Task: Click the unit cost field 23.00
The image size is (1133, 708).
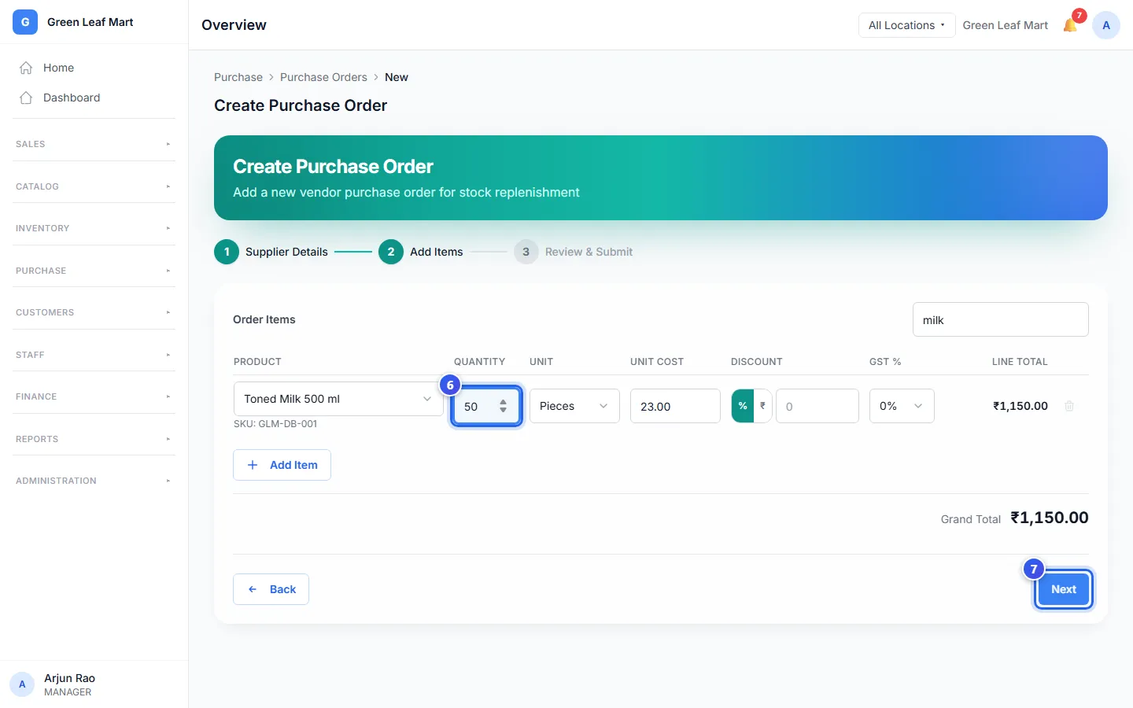Action: tap(675, 406)
